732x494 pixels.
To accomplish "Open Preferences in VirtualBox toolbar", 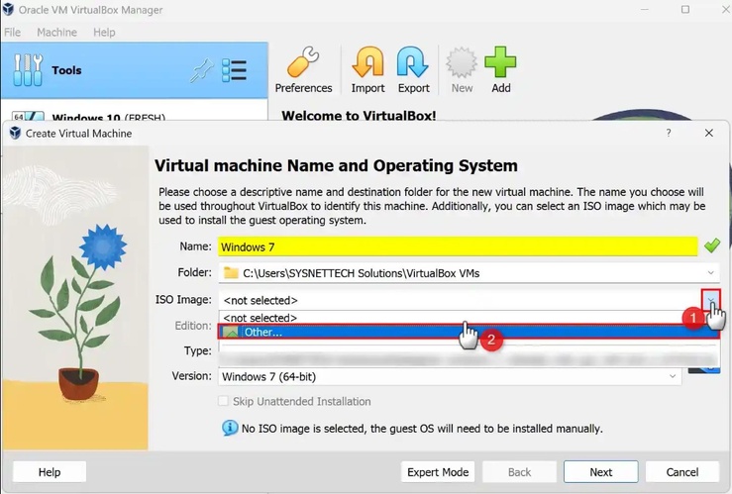I will (x=303, y=70).
